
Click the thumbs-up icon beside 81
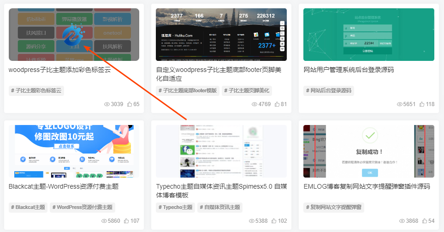pos(277,104)
